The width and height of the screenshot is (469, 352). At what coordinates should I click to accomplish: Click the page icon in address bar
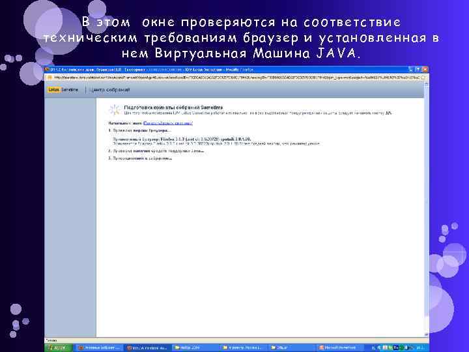(50, 77)
